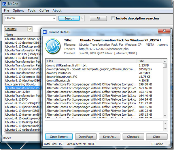Viewport: 174px width, 150px height.
Task: Select the Ubuntu results tab
Action: pyautogui.click(x=11, y=29)
